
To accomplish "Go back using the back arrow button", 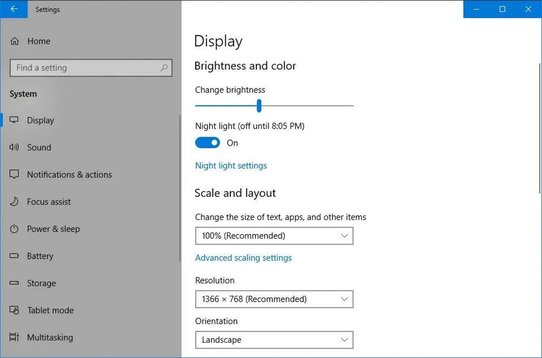I will point(14,9).
